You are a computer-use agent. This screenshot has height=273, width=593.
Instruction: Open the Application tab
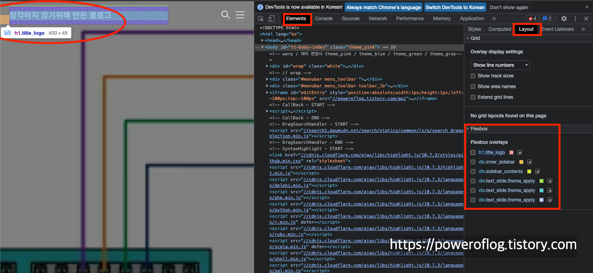click(472, 19)
